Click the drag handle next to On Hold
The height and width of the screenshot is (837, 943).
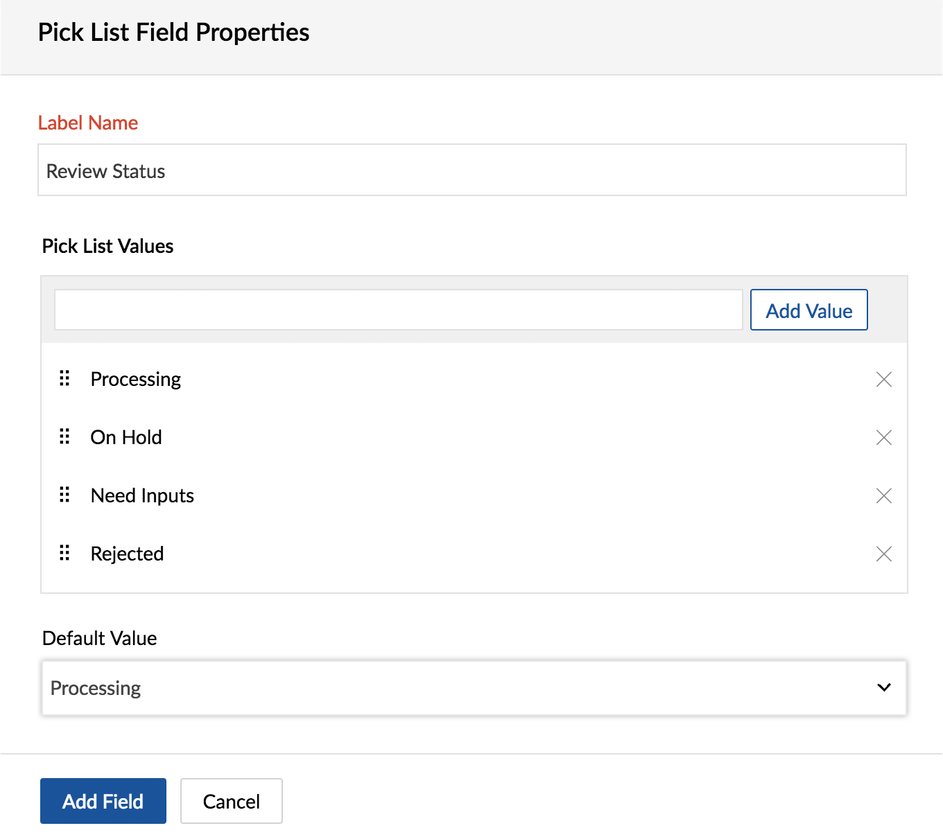[64, 437]
